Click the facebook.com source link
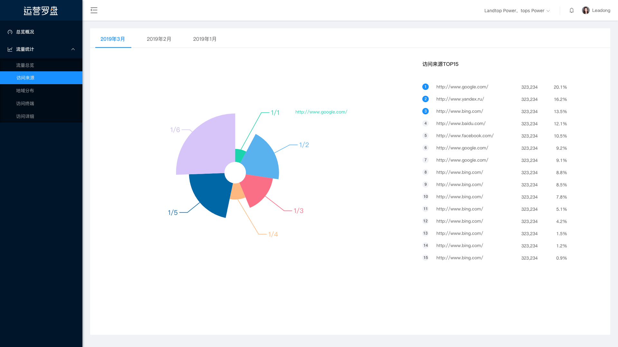Image resolution: width=618 pixels, height=347 pixels. (465, 136)
